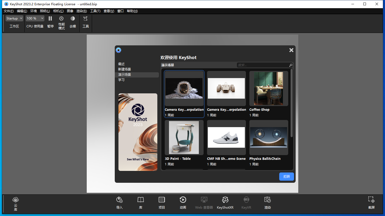Screen dimensions: 385x216
Task: Open the 相机(C) menu
Action: pos(58,11)
